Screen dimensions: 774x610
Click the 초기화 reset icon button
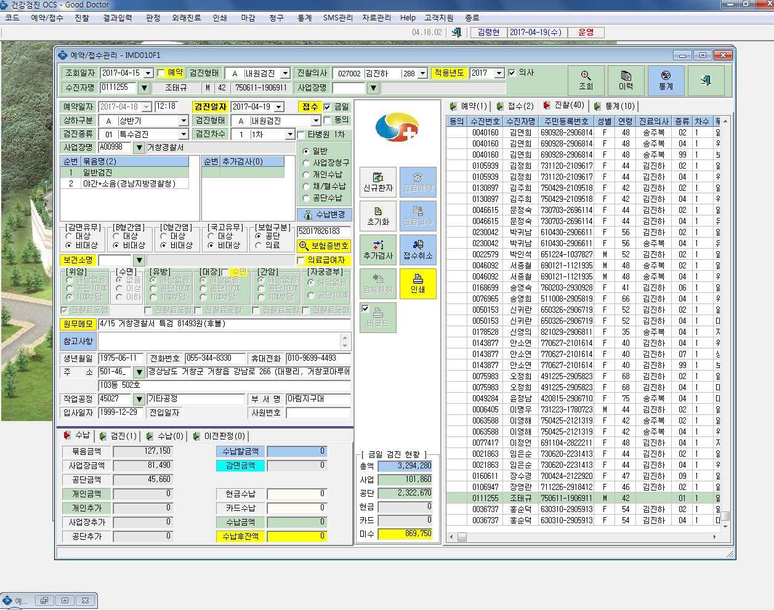[x=377, y=216]
